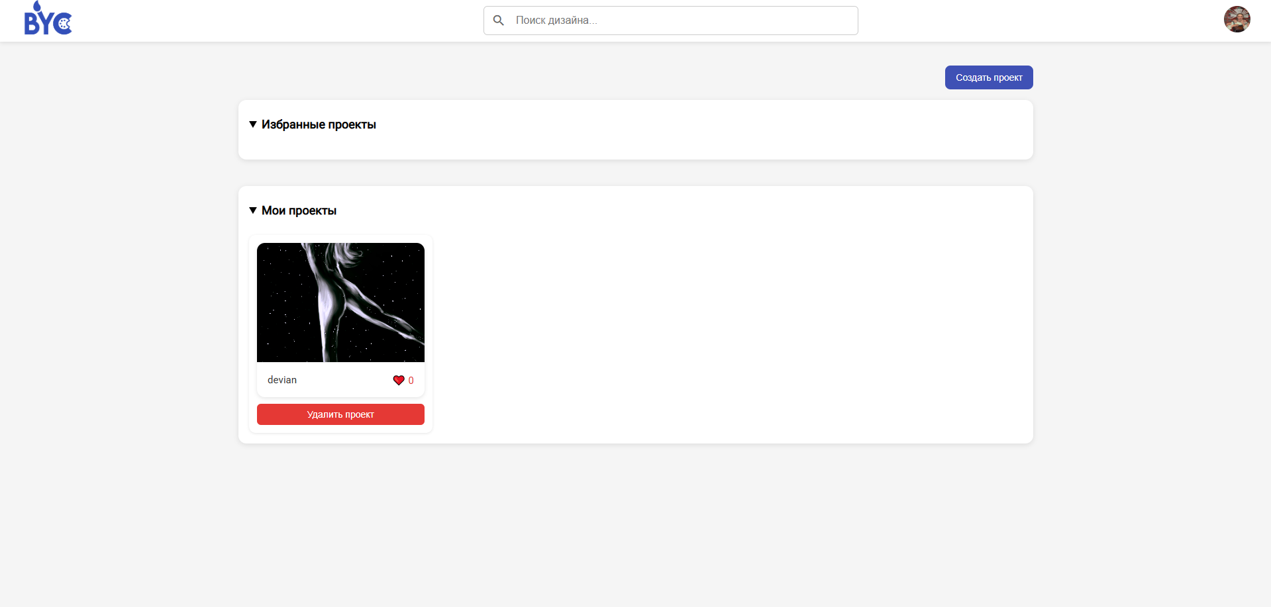Like the devian project heart icon
This screenshot has height=607, width=1271.
(399, 380)
